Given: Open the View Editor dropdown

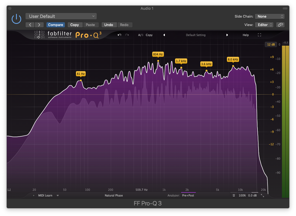Looking at the screenshot, I should [x=264, y=25].
